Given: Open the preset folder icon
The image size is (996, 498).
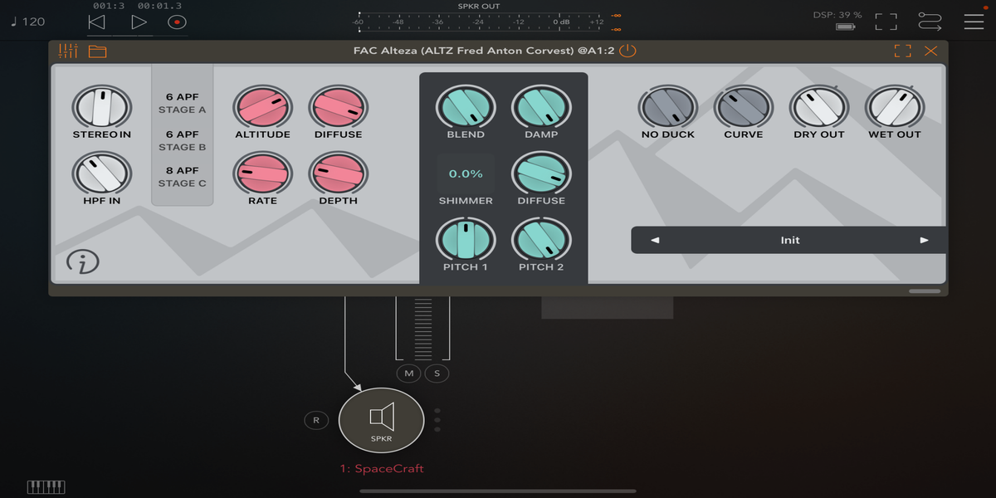Looking at the screenshot, I should tap(98, 51).
